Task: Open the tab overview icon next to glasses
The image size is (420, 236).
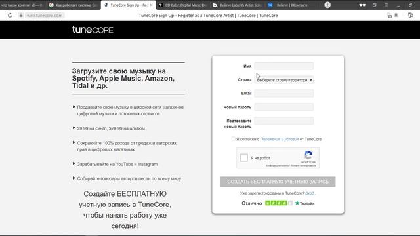Action: (375, 5)
